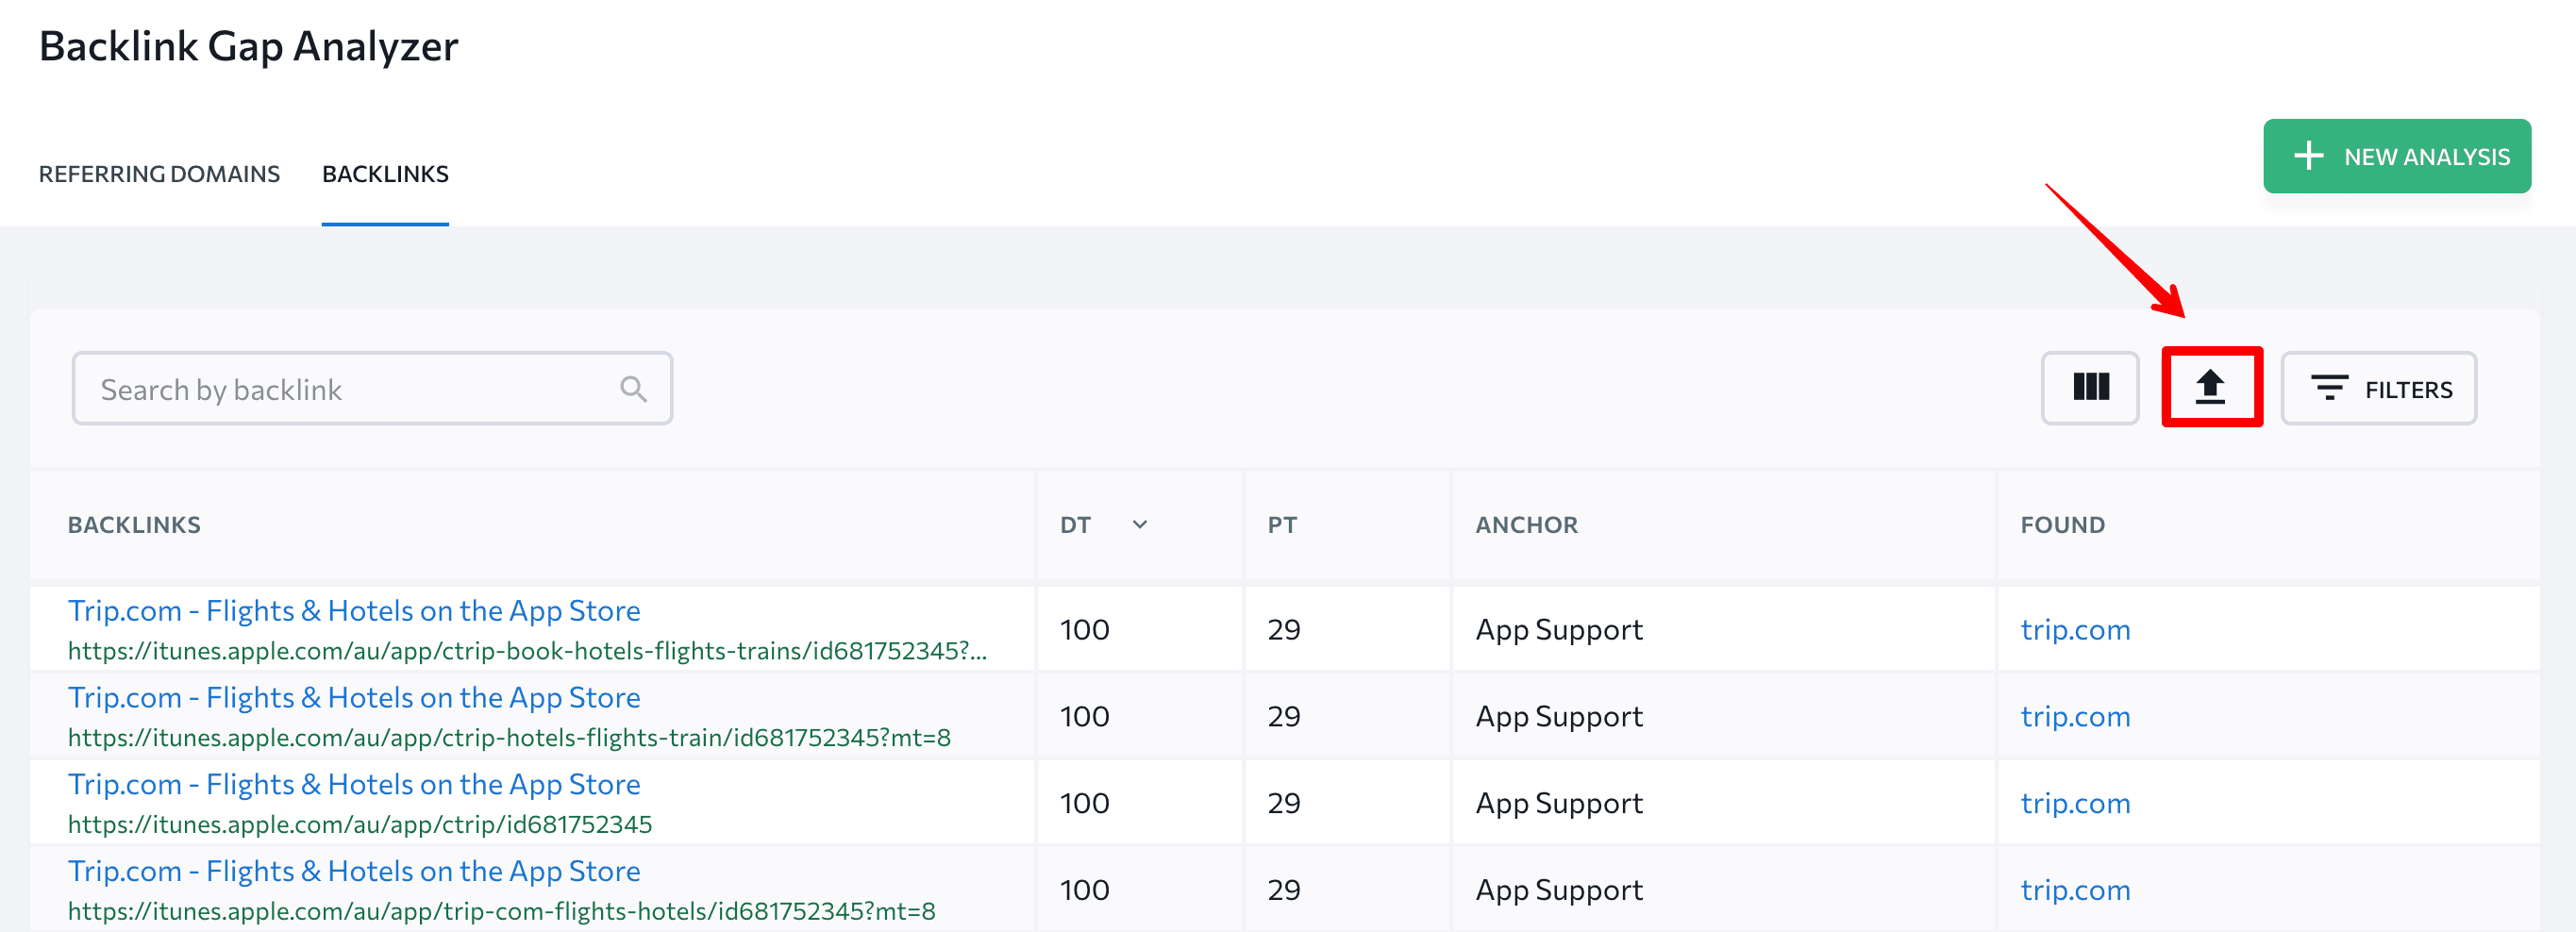This screenshot has height=932, width=2576.
Task: Open URL trip-com-flights-hotels/id681752345?mt=8
Action: point(502,912)
